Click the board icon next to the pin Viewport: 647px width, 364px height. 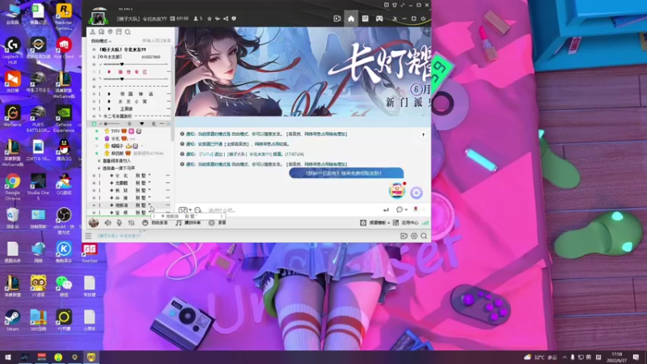[x=119, y=32]
